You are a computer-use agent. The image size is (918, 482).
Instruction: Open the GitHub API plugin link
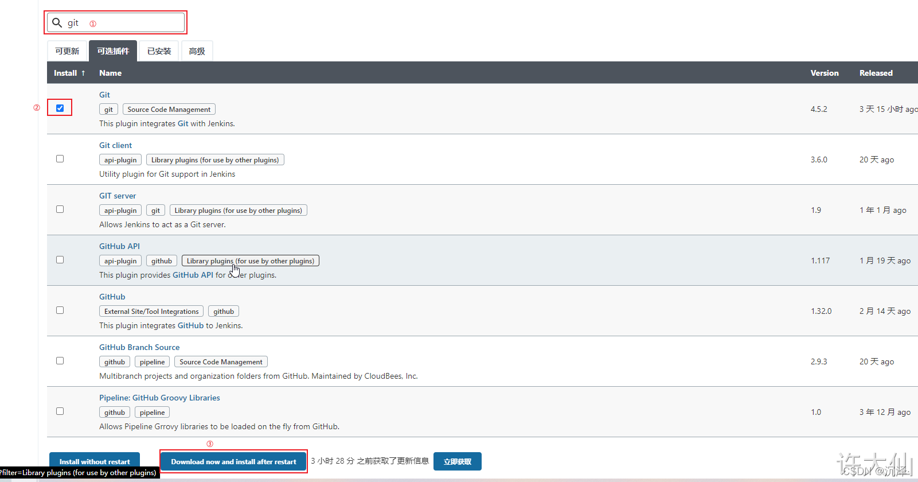[x=119, y=246]
